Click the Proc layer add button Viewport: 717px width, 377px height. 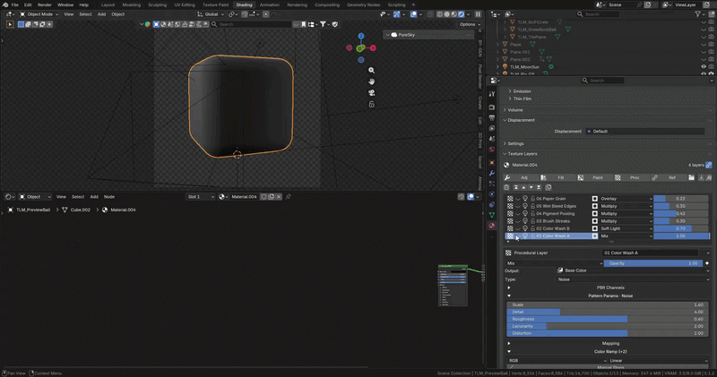(x=630, y=178)
